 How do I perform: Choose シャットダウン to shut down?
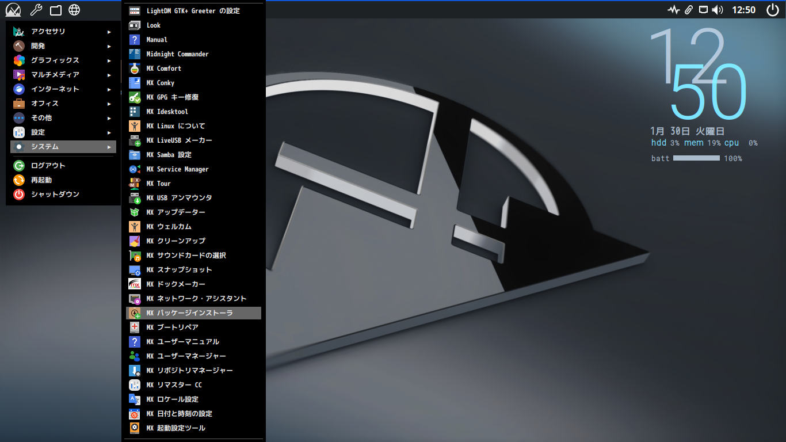(x=63, y=195)
